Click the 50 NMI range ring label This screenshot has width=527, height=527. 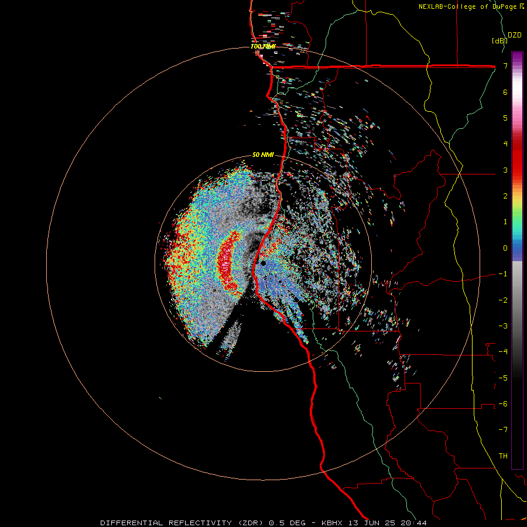[x=263, y=155]
